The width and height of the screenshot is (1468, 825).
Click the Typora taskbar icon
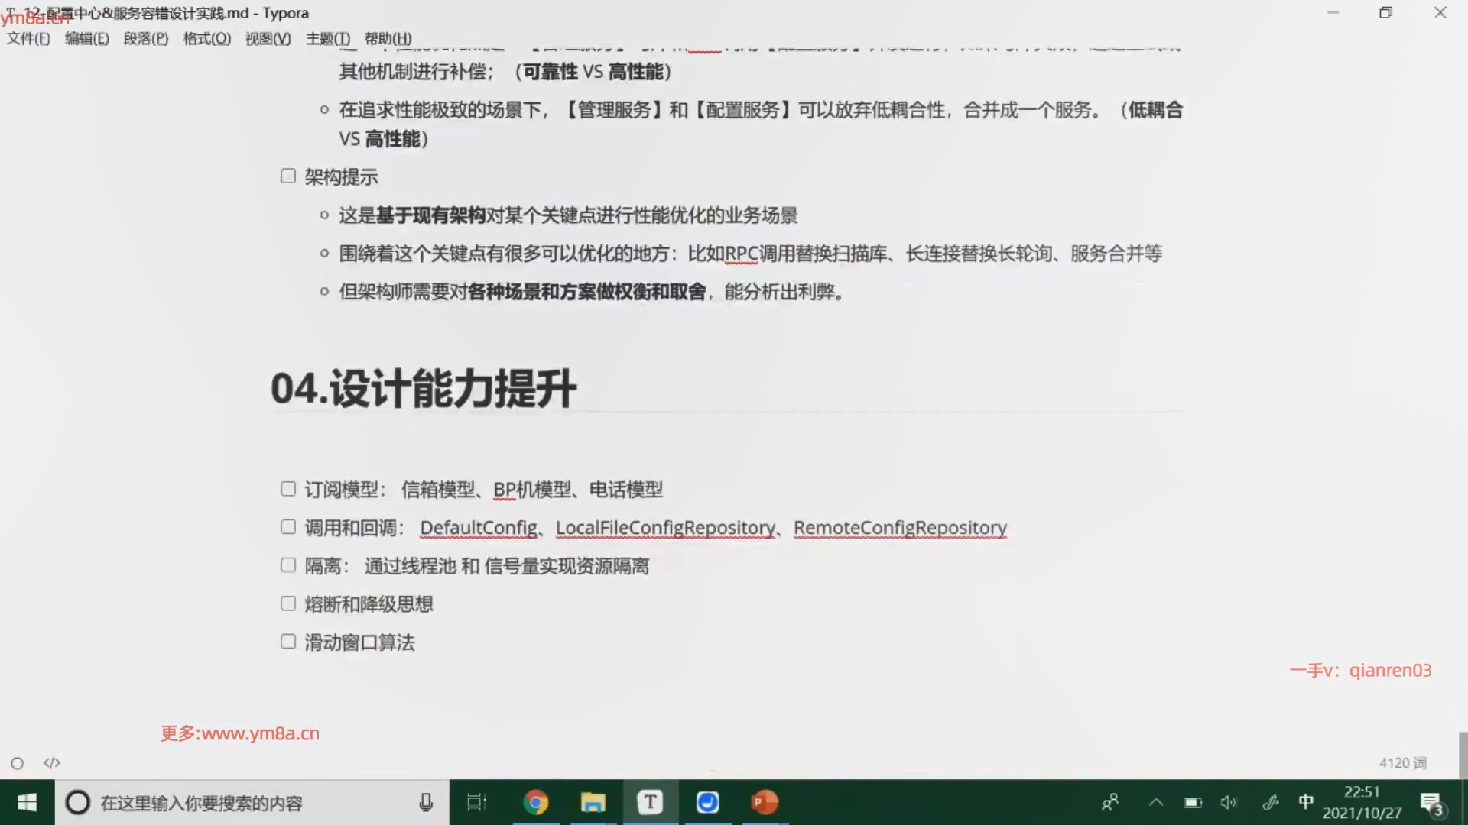(650, 802)
